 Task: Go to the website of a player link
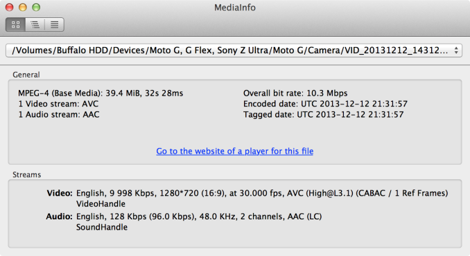coord(235,151)
